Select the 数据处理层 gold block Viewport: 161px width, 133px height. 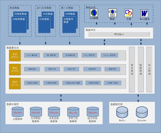pyautogui.click(x=15, y=69)
